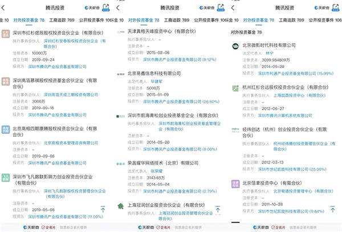Select 公开投资事件 tab on the rightmost screen
The image size is (342, 232).
[325, 21]
